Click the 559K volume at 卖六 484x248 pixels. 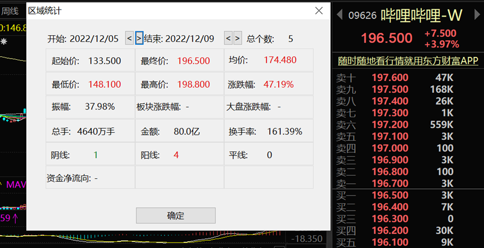click(x=441, y=125)
